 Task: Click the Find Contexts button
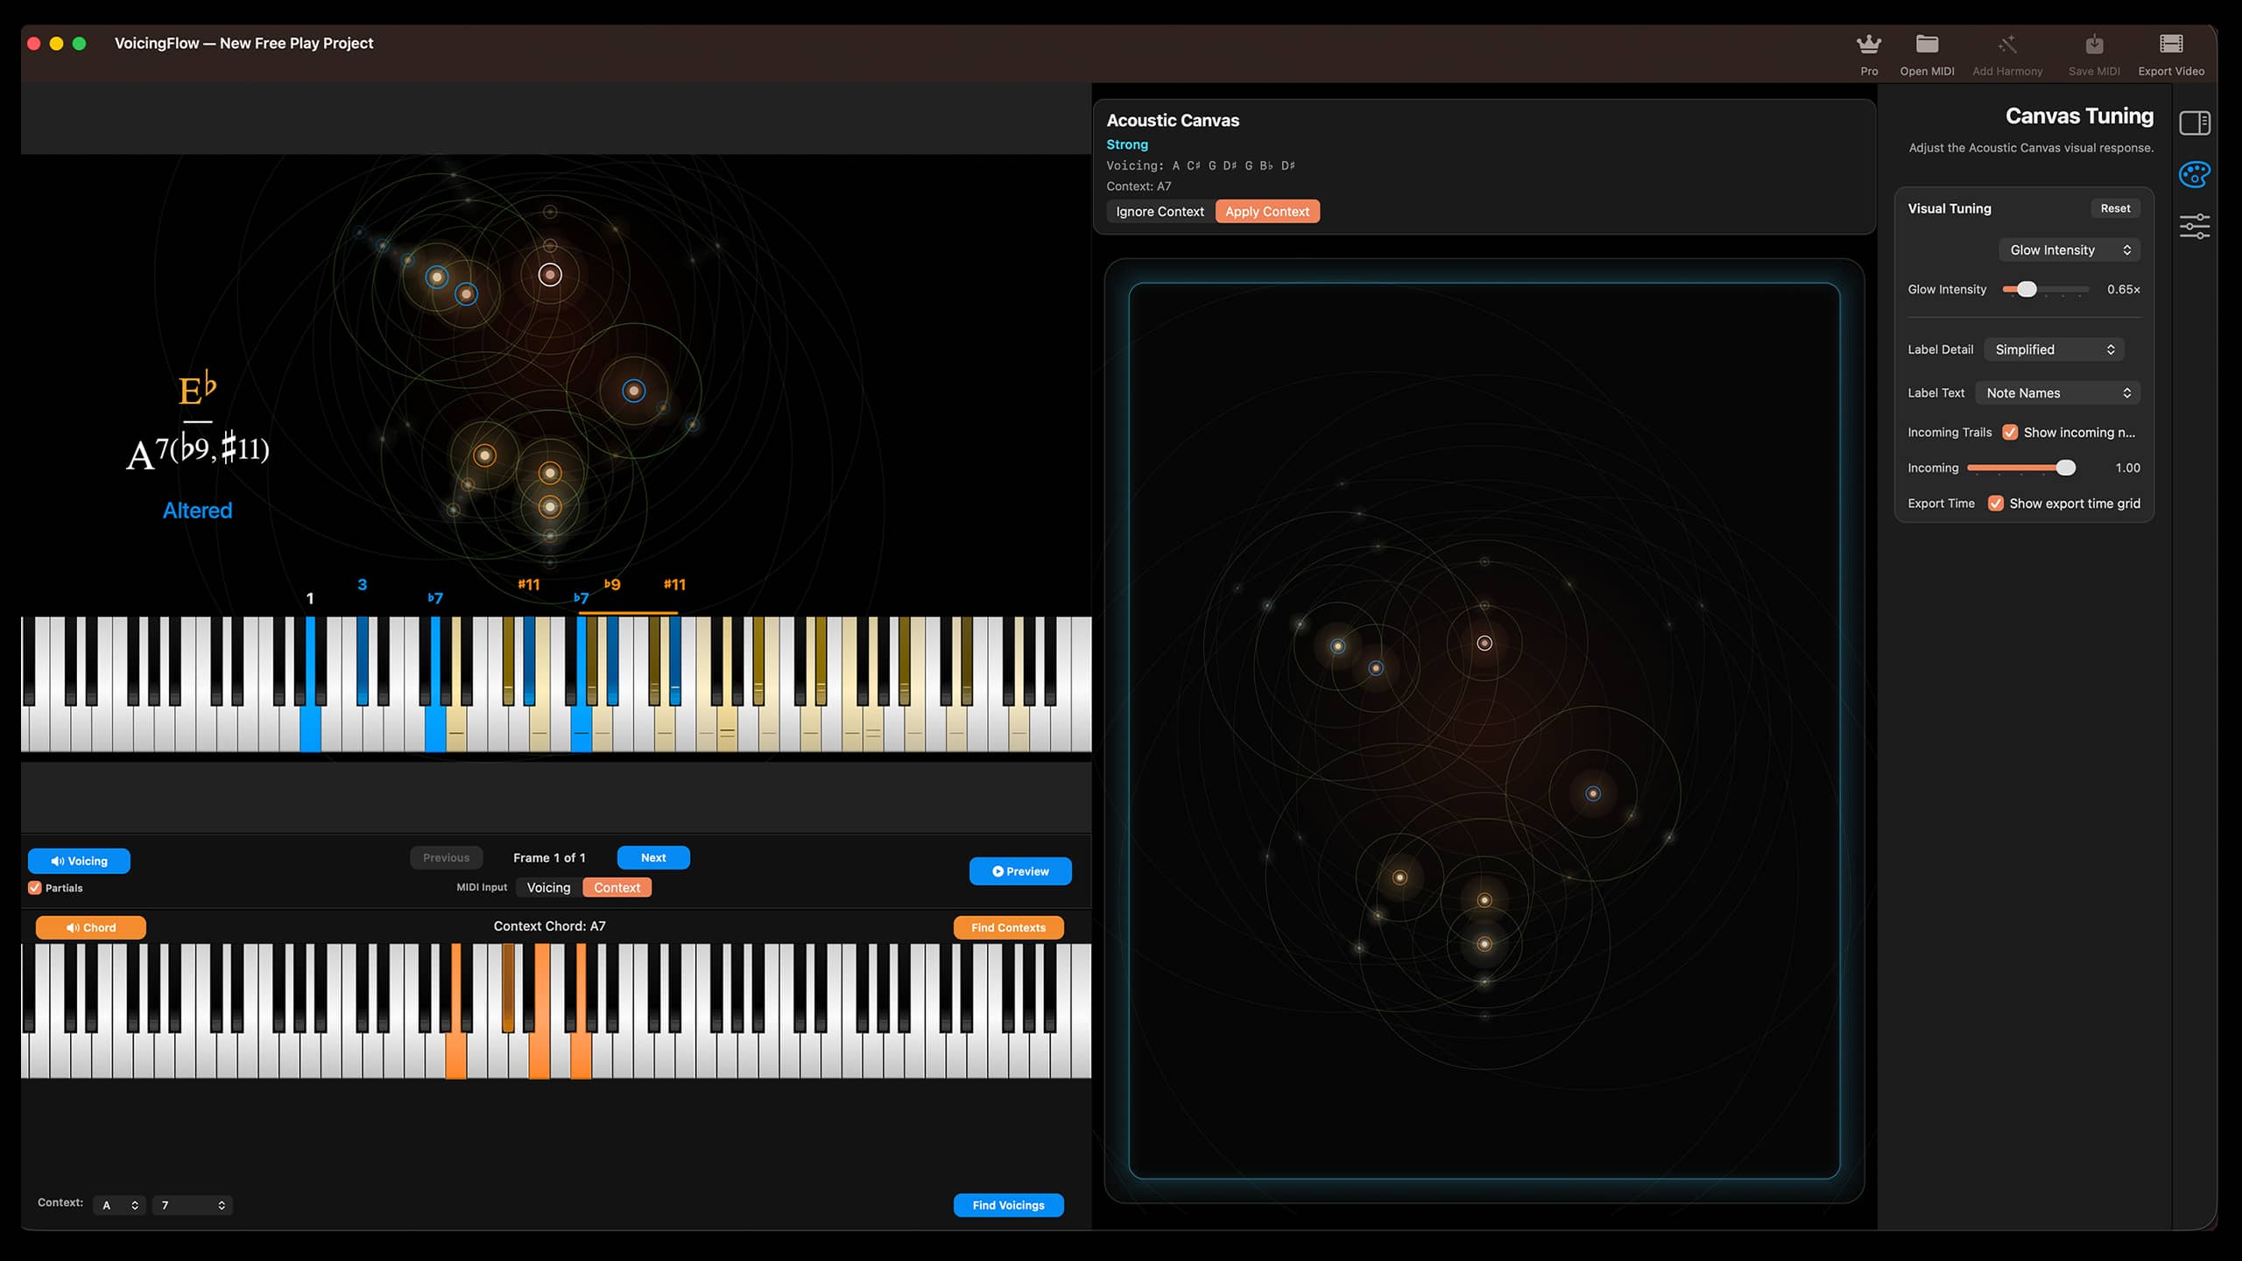(x=1008, y=928)
